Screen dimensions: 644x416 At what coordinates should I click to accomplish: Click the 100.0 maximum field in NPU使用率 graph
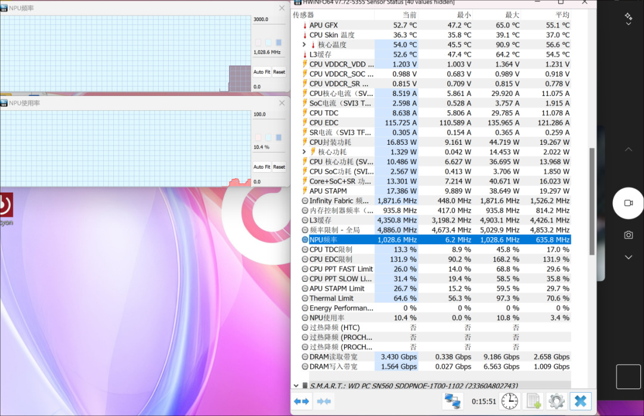click(x=269, y=114)
